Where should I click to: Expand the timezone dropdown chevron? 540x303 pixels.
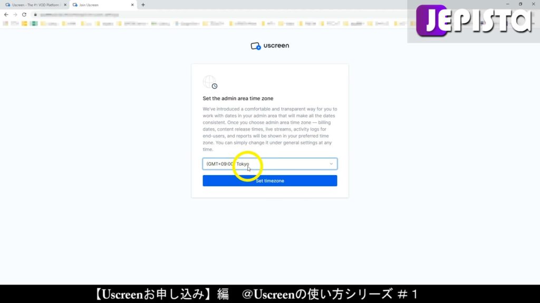[x=331, y=164]
